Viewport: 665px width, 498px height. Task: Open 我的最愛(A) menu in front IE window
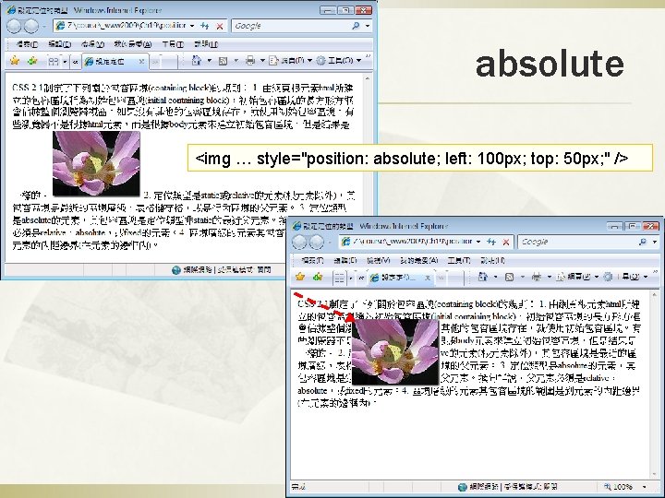(x=418, y=260)
